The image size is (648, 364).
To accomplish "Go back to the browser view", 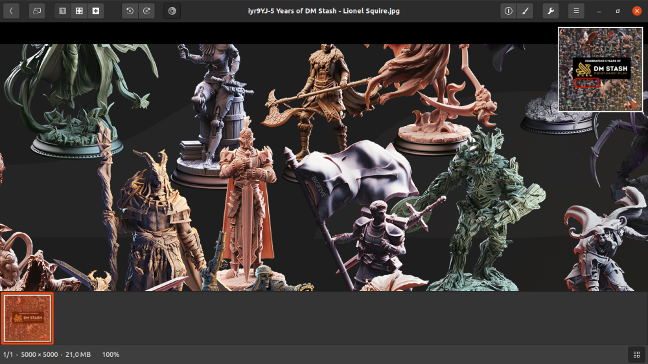I will click(11, 11).
